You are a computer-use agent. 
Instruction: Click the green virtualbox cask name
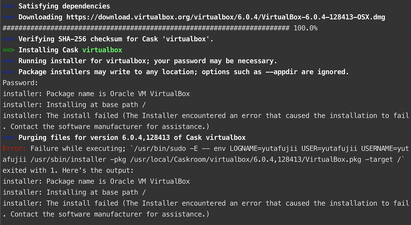(x=102, y=50)
